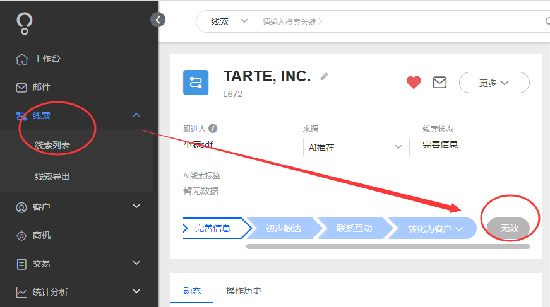Open 工作台 home icon
This screenshot has width=550, height=307.
pyautogui.click(x=21, y=59)
